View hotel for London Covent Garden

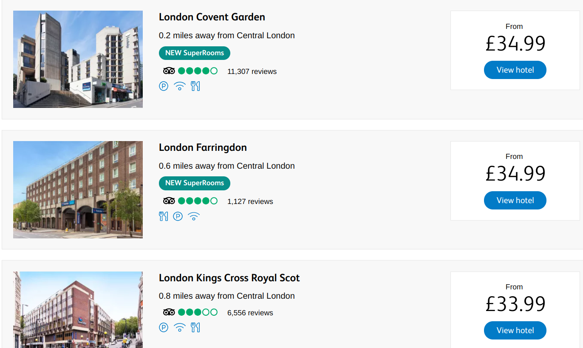(515, 70)
